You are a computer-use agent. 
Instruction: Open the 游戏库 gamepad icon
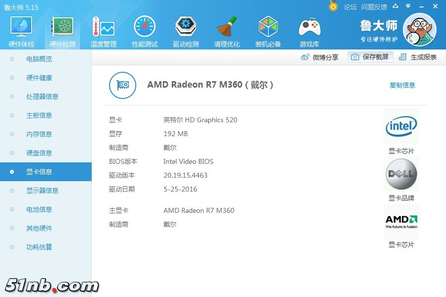pos(309,31)
